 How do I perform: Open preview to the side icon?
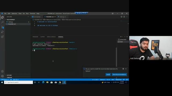point(121,17)
